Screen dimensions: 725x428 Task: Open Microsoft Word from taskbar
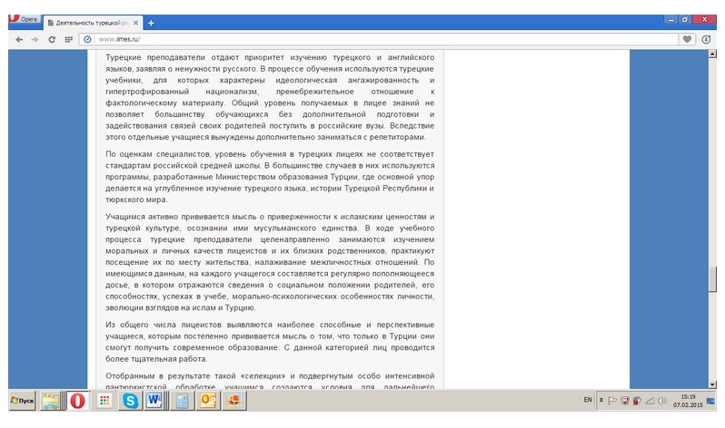coord(154,401)
